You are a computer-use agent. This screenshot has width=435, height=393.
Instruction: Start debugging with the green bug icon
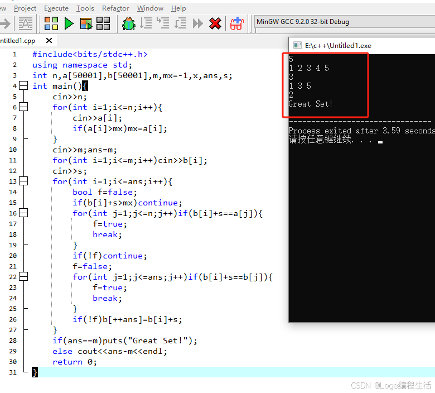click(129, 23)
